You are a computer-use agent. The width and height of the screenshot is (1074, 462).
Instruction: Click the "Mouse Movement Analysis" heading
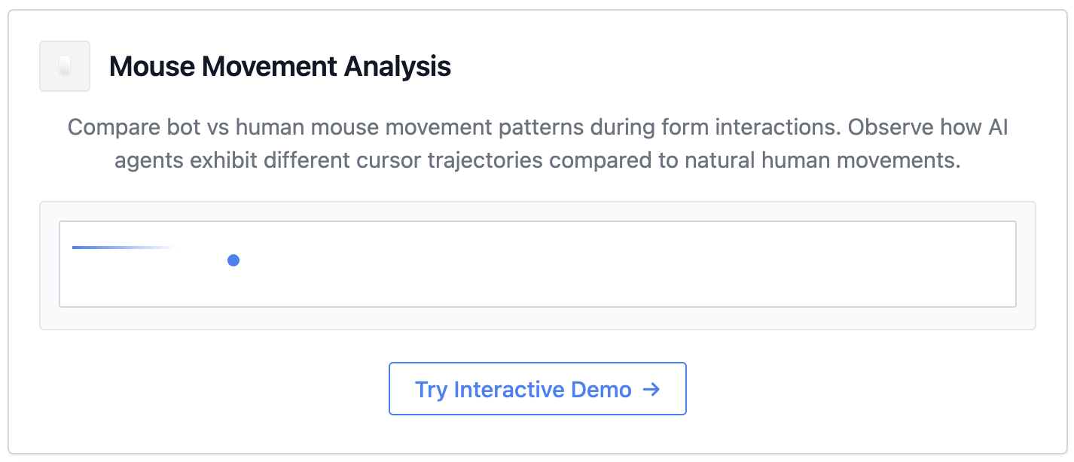coord(279,67)
